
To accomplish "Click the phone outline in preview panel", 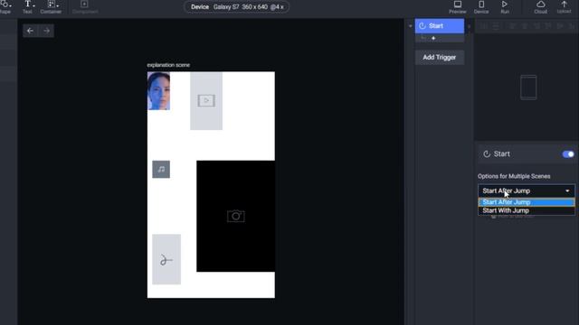I will (x=528, y=88).
